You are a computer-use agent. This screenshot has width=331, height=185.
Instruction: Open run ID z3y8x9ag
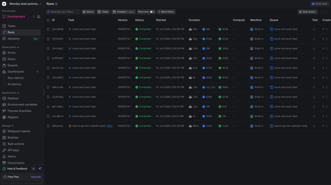click(x=57, y=97)
